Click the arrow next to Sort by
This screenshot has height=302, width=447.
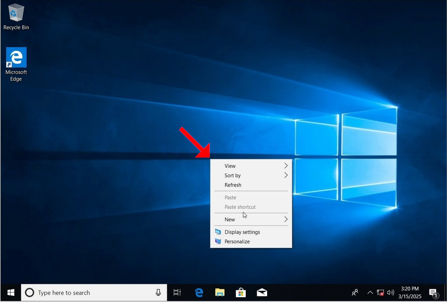coord(286,175)
